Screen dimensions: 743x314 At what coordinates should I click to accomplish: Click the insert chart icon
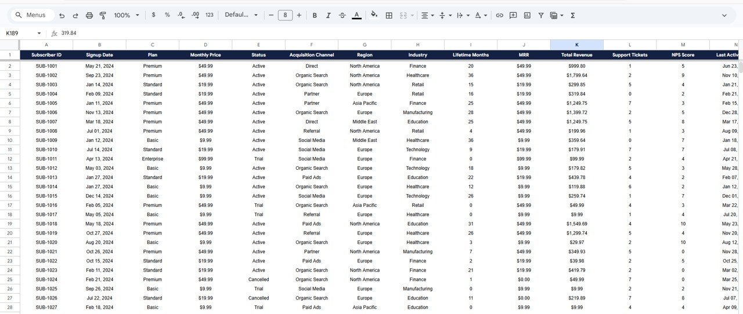(527, 15)
